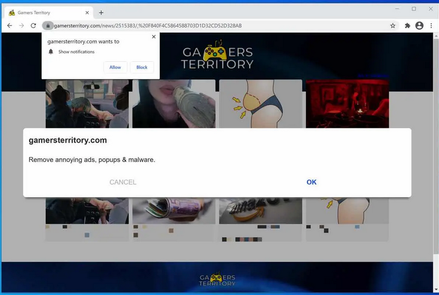Click the browser back arrow
Image resolution: width=439 pixels, height=295 pixels.
(10, 26)
